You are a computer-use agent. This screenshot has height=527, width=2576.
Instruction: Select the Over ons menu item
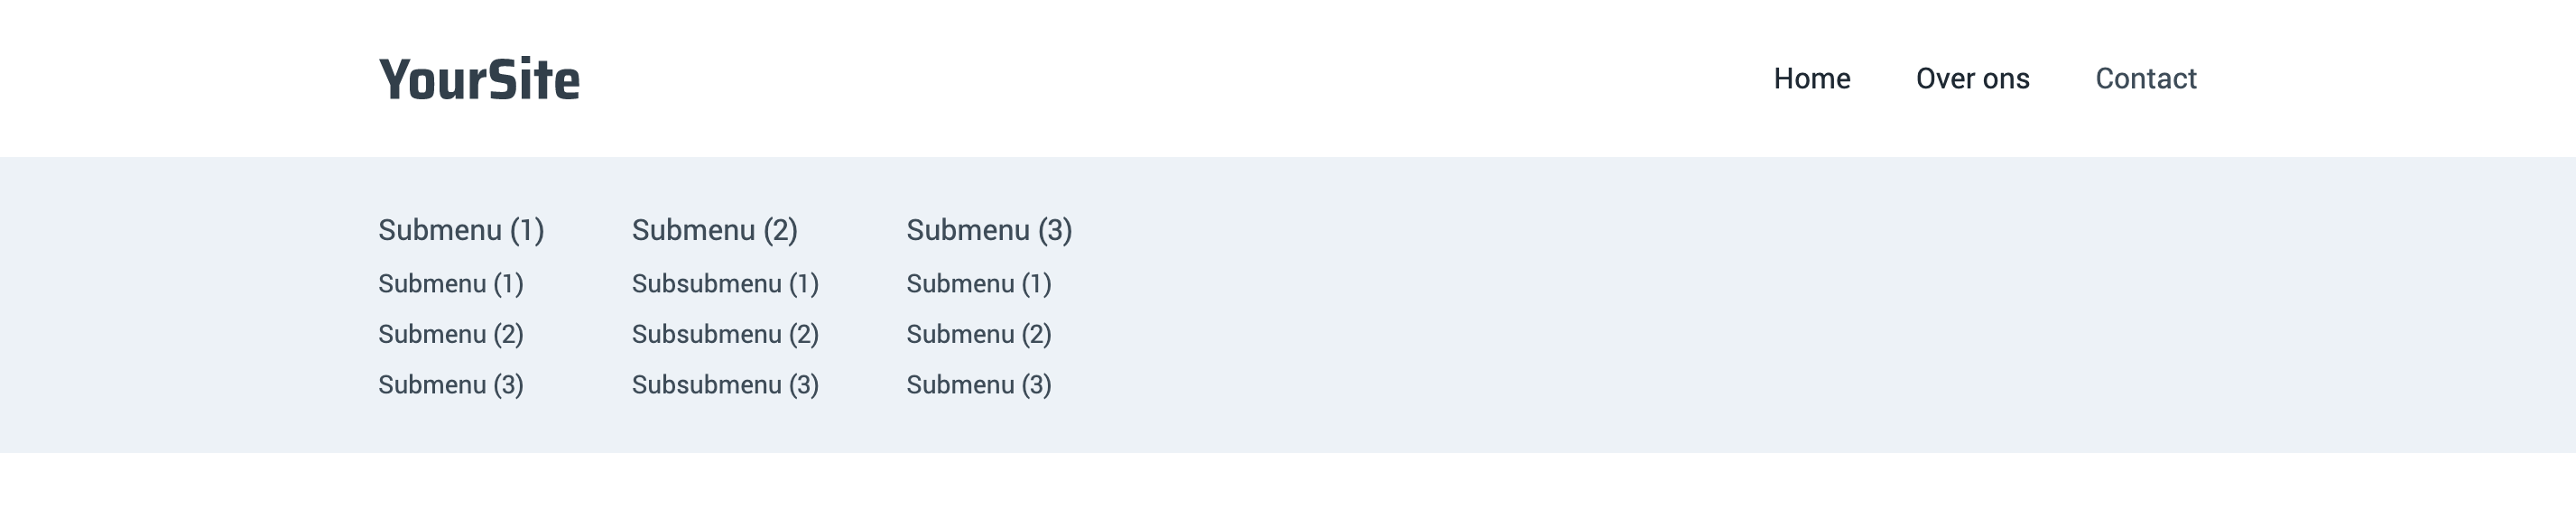pyautogui.click(x=1972, y=79)
